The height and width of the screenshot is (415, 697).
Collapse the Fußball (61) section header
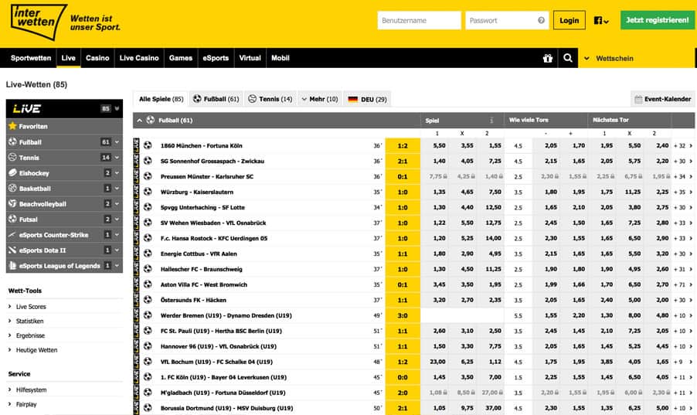tap(140, 120)
